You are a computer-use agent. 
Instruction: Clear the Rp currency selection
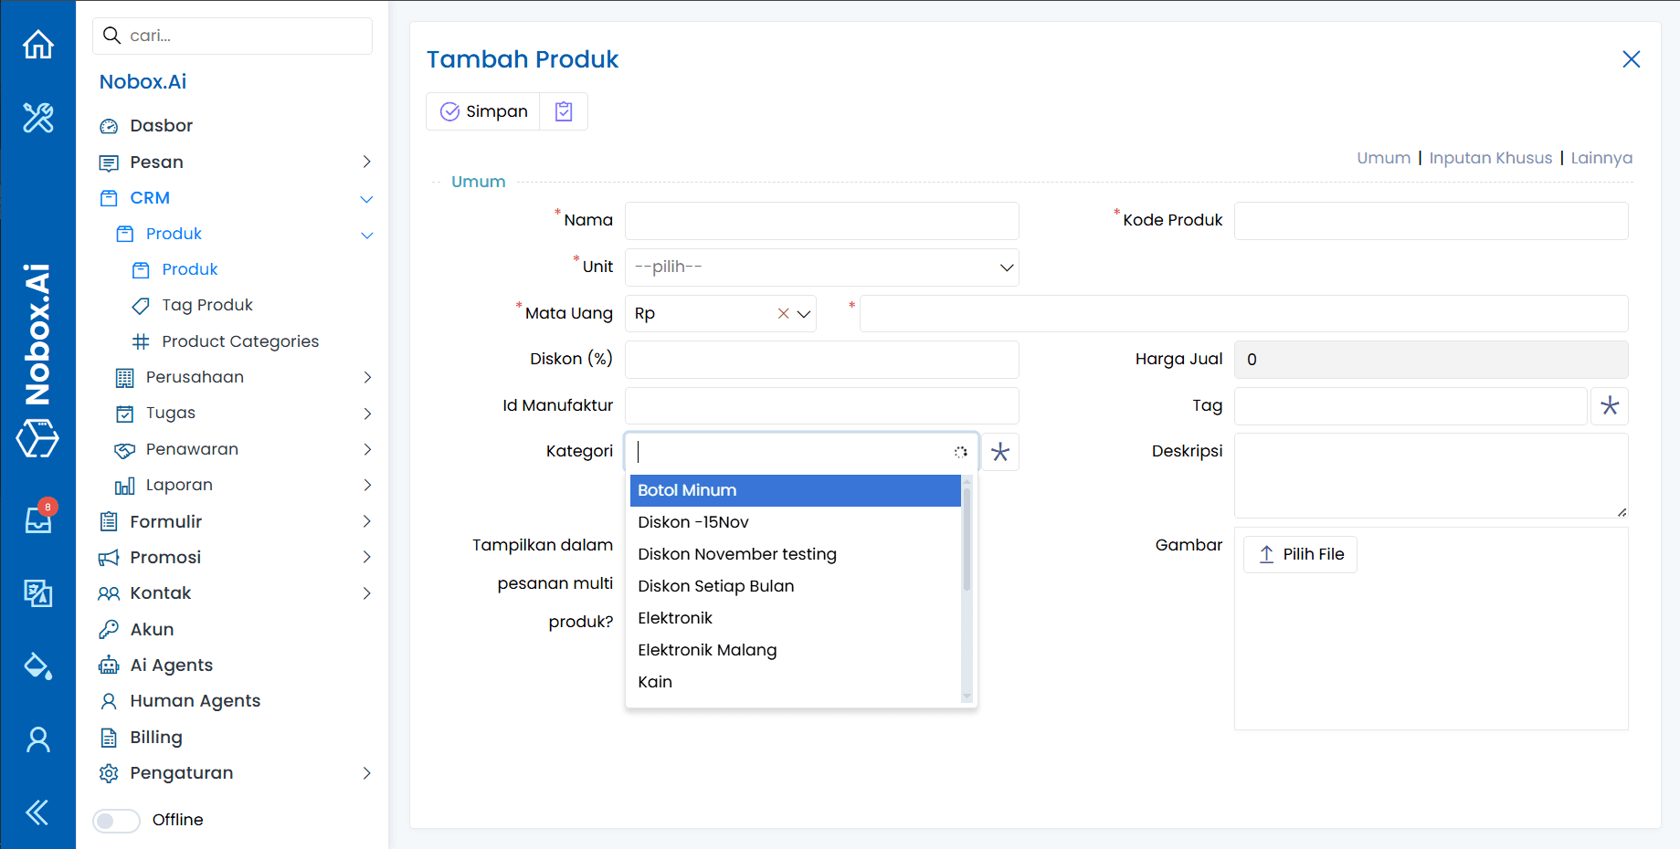coord(783,314)
